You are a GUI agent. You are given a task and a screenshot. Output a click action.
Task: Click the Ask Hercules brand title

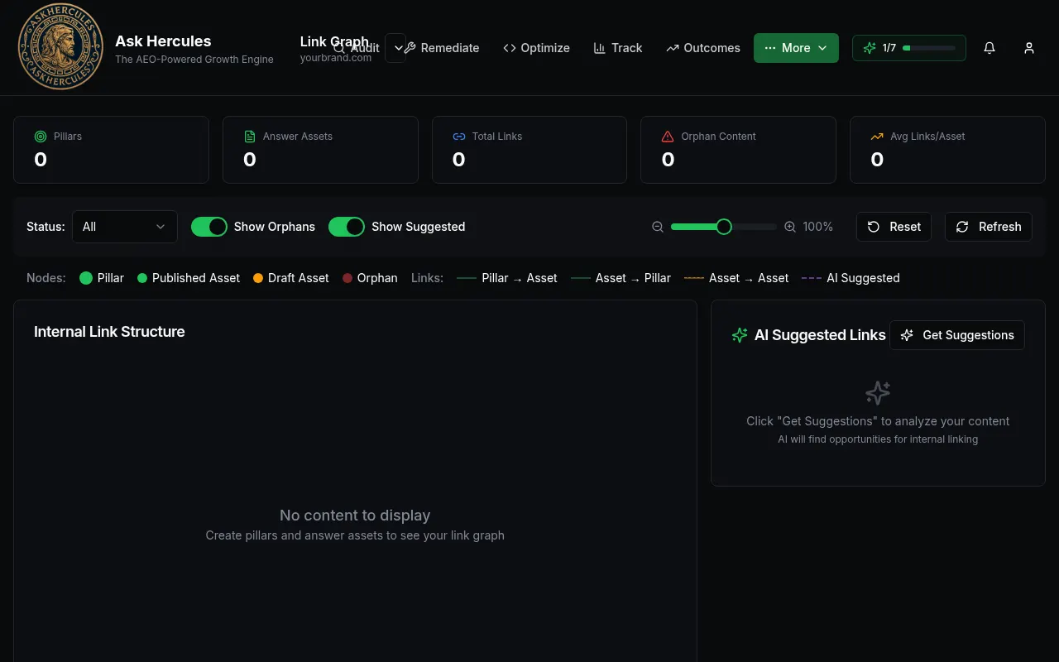pos(163,41)
